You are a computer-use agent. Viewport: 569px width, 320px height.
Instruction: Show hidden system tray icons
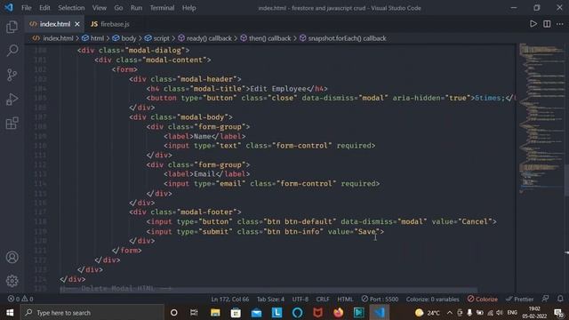pos(450,312)
